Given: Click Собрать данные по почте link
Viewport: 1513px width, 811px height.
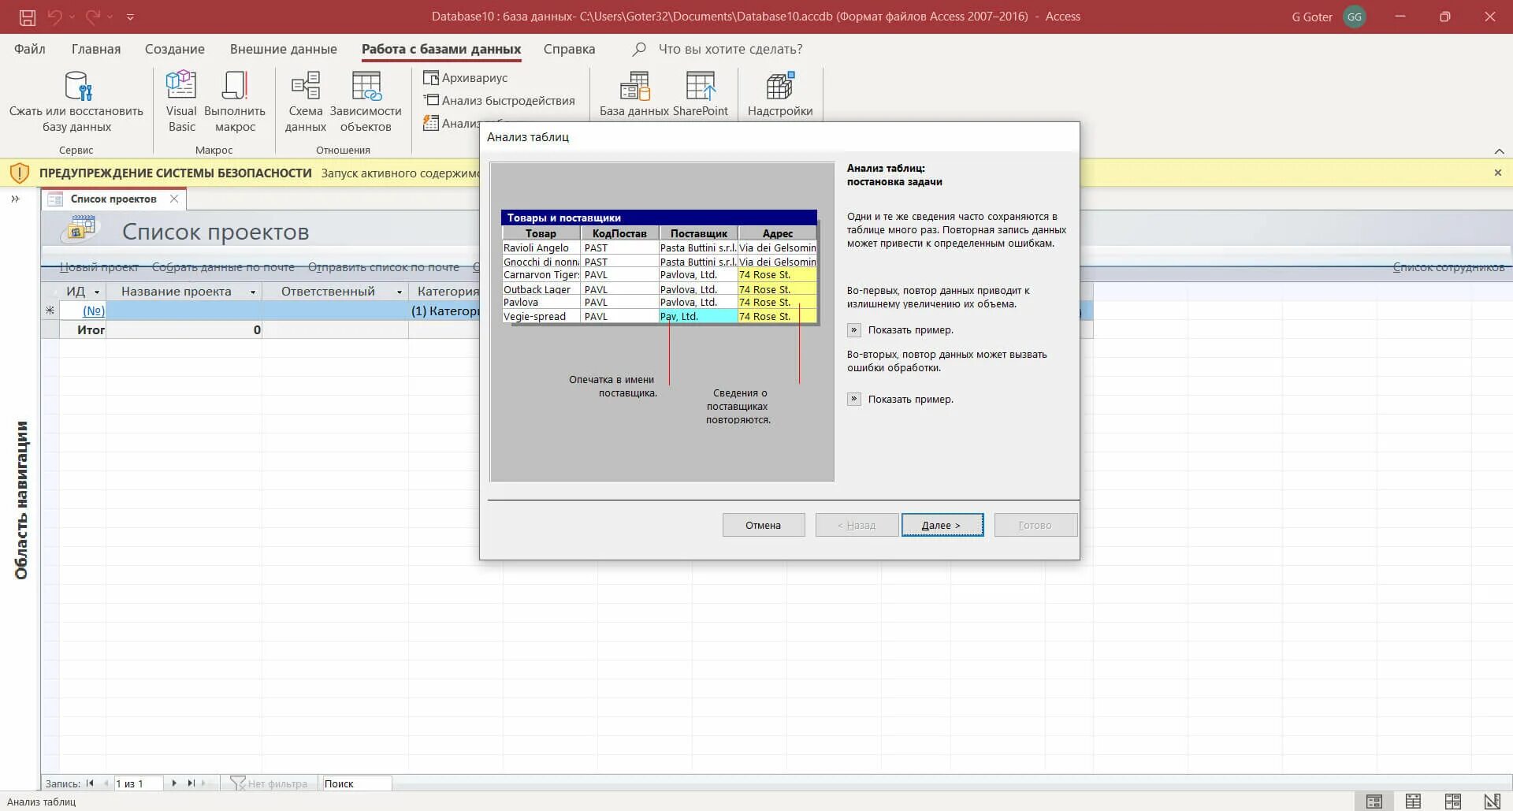Looking at the screenshot, I should [223, 267].
